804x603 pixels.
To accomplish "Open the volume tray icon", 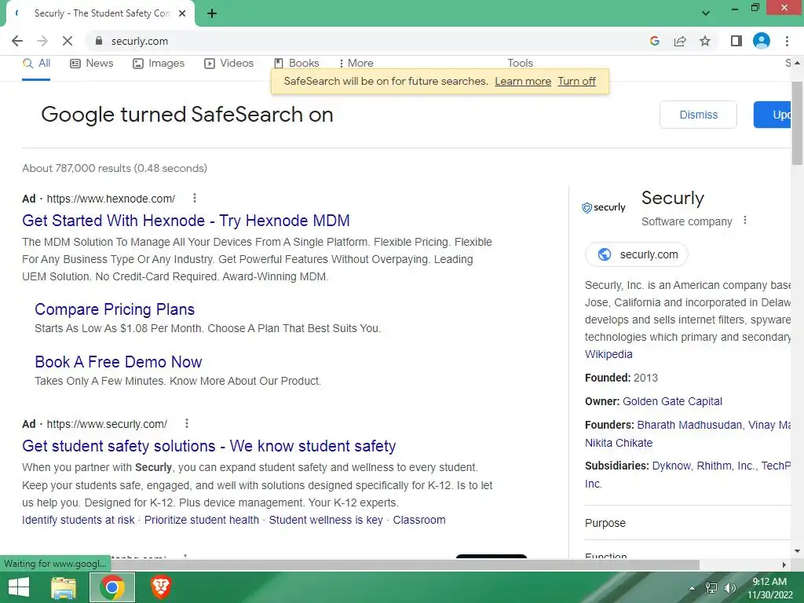I will pyautogui.click(x=730, y=588).
